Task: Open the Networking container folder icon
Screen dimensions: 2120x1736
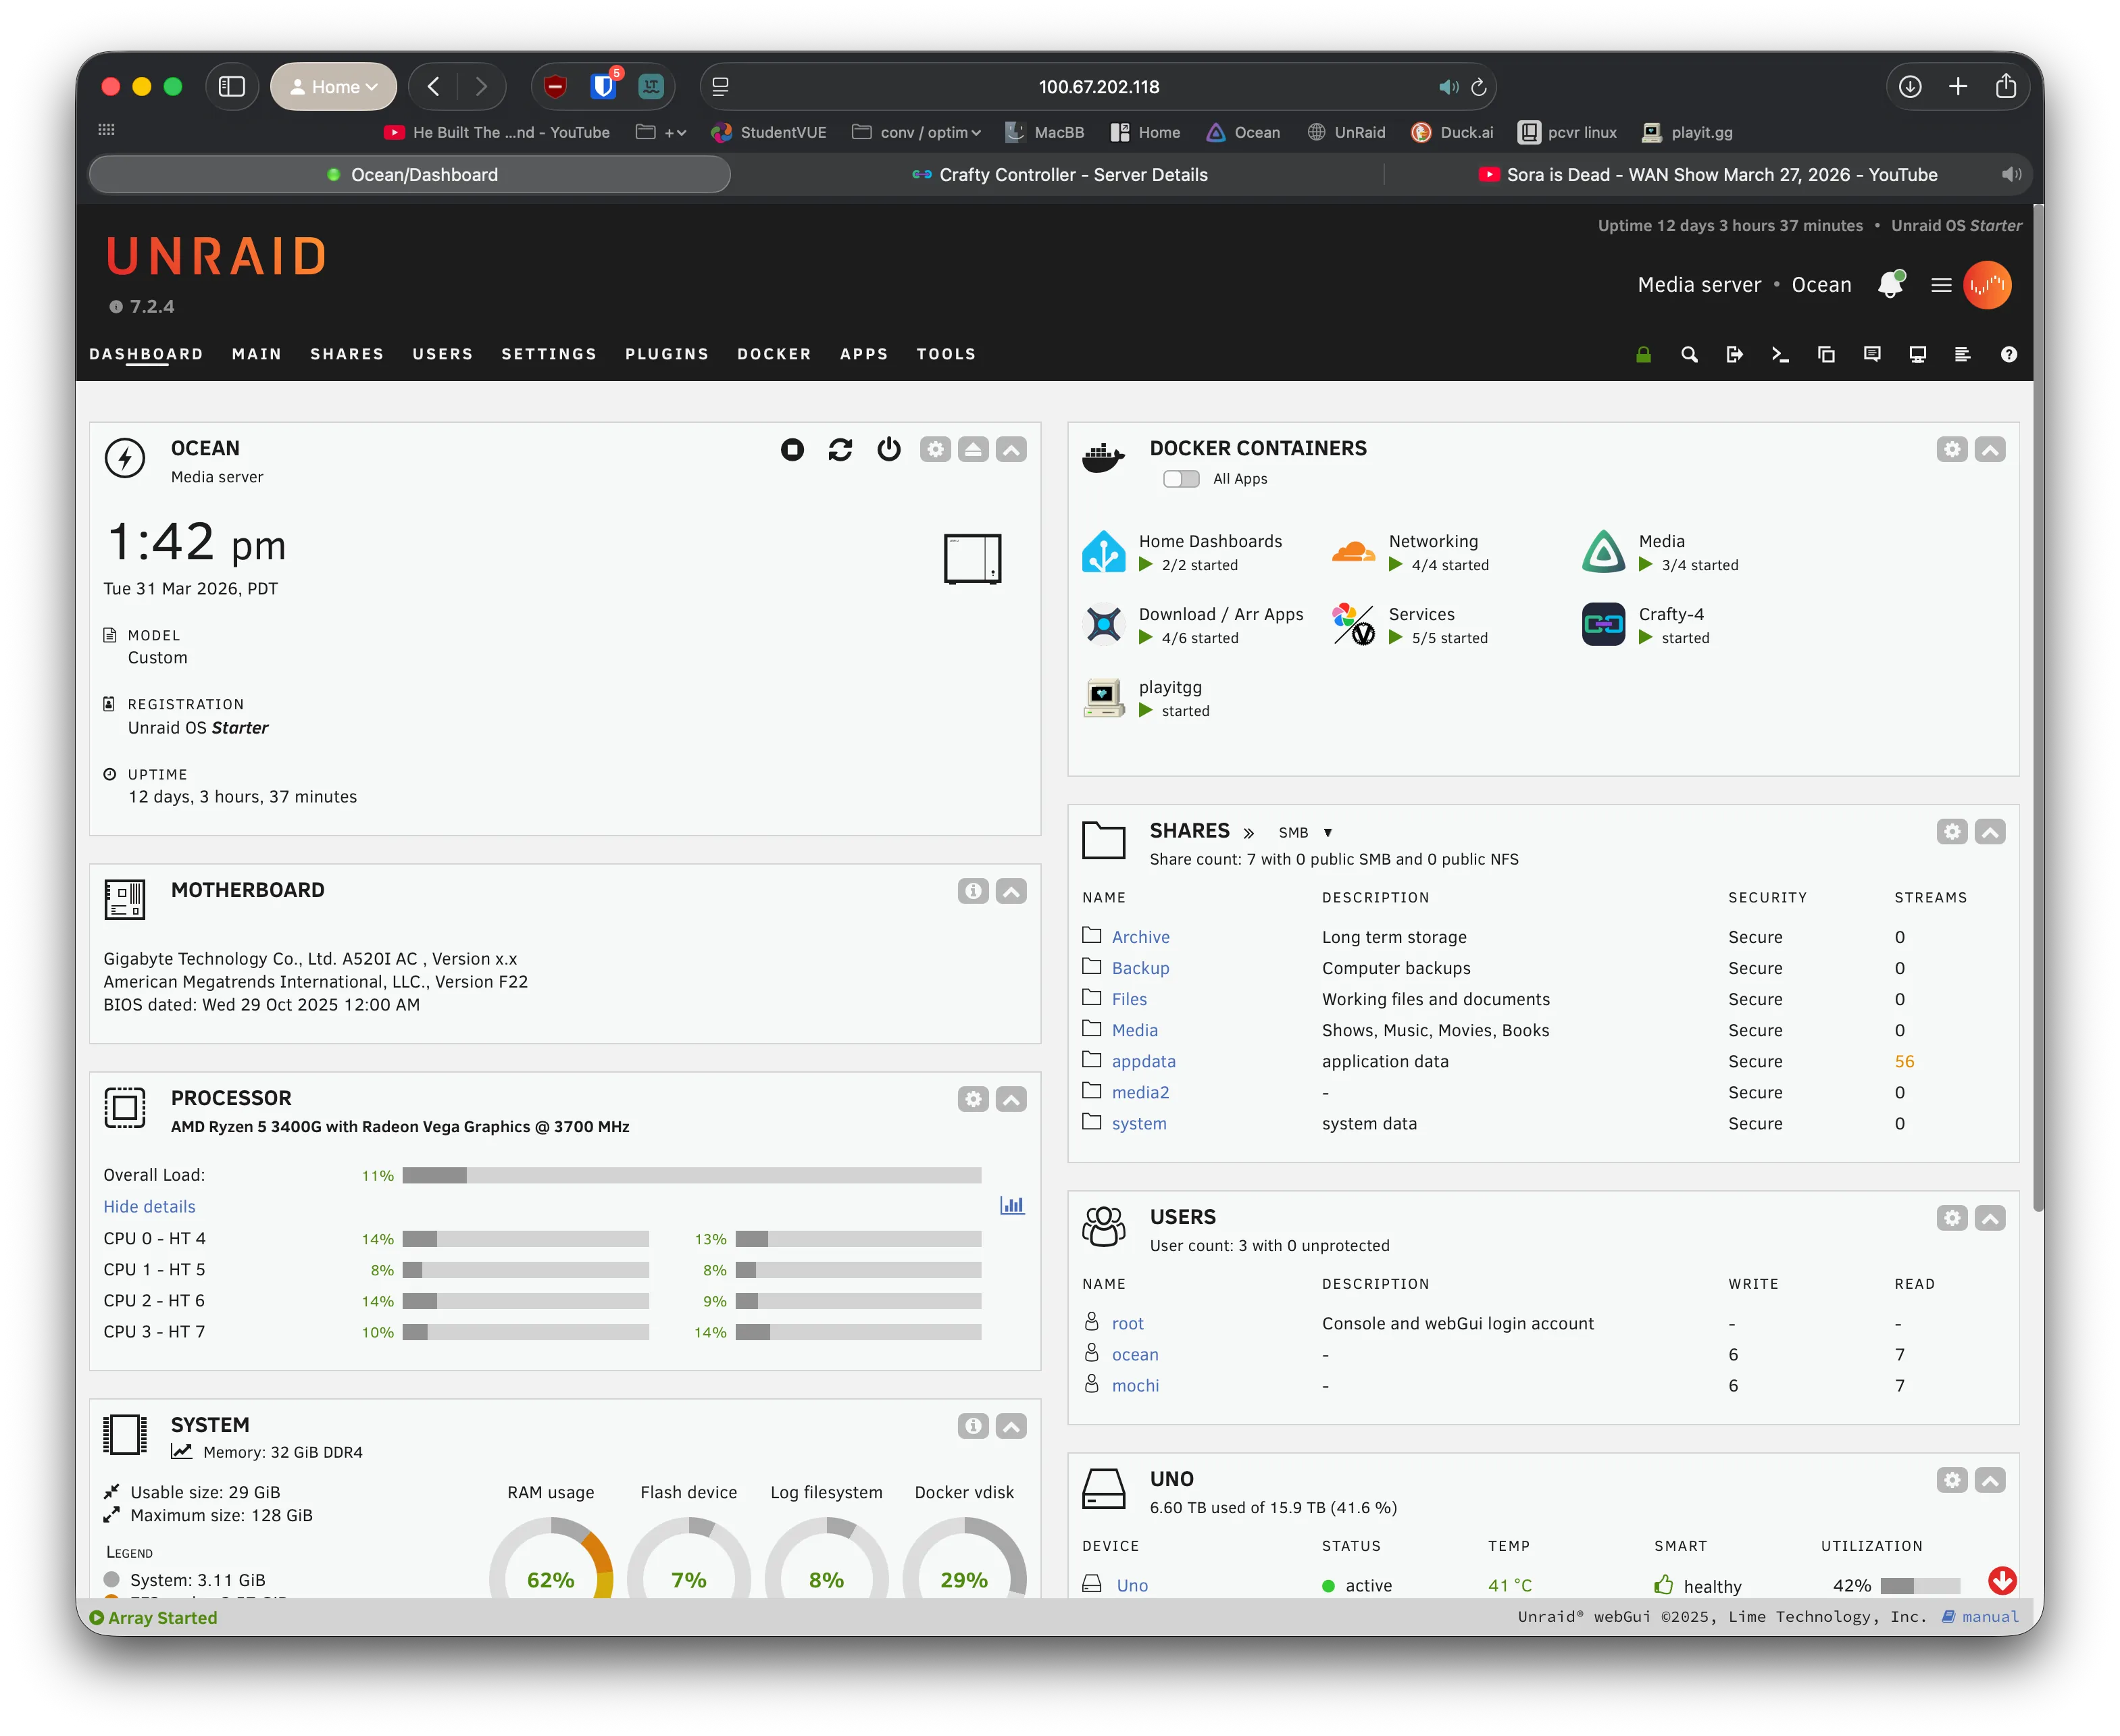Action: [1353, 552]
